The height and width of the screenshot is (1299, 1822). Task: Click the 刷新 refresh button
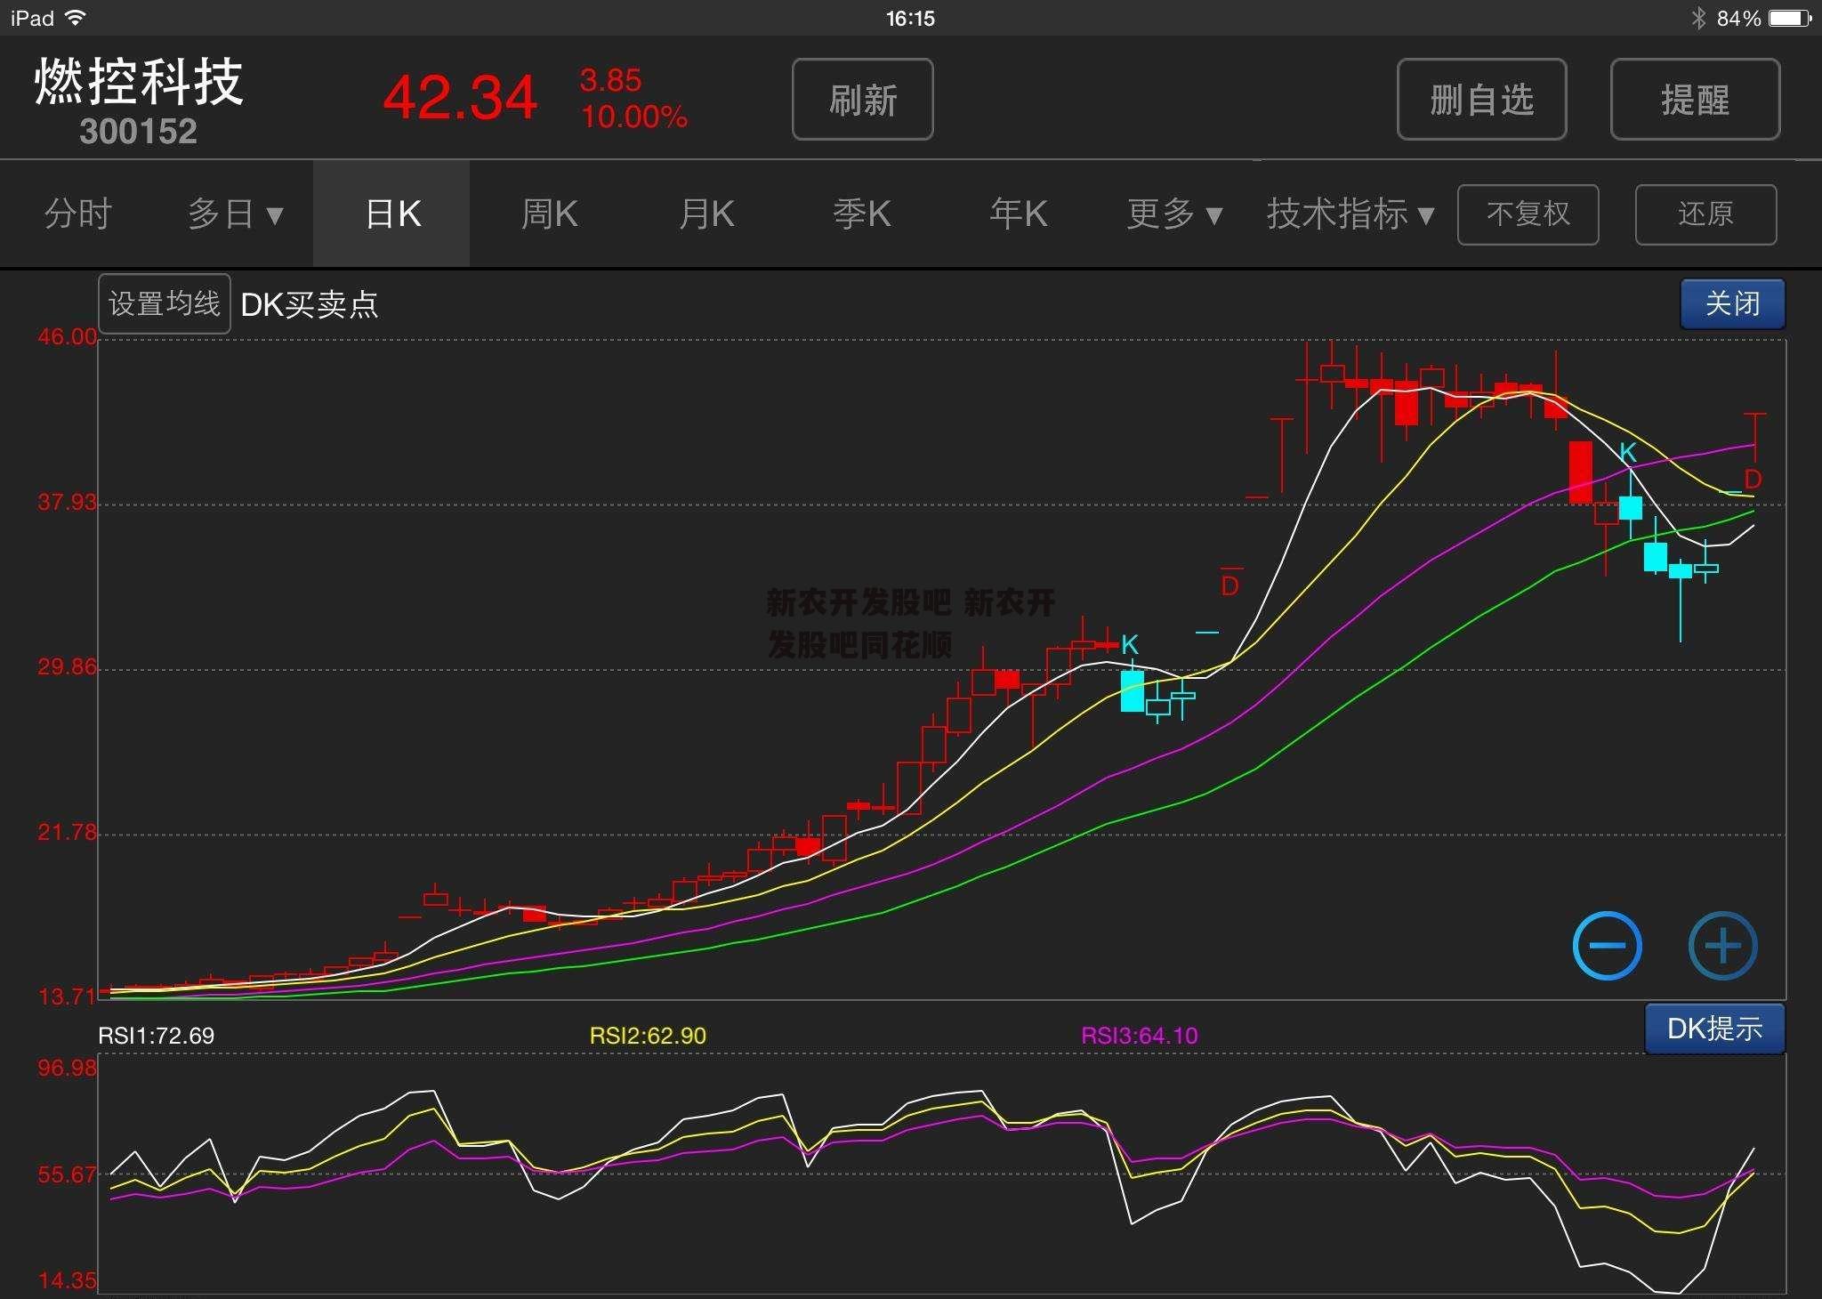click(x=862, y=99)
